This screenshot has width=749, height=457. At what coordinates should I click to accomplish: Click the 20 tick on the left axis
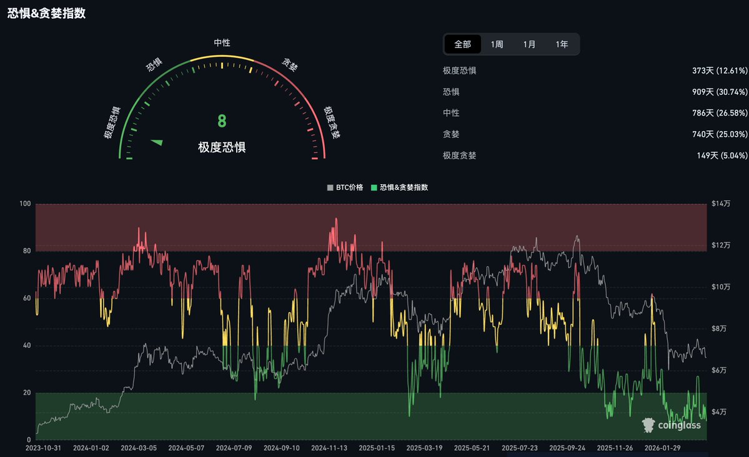point(27,393)
